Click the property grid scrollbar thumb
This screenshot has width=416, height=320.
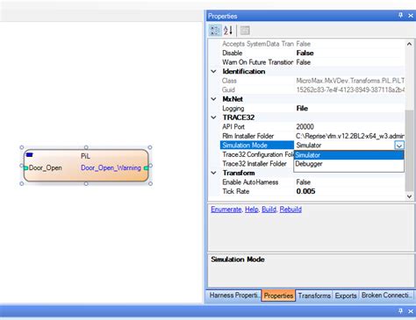[x=409, y=151]
